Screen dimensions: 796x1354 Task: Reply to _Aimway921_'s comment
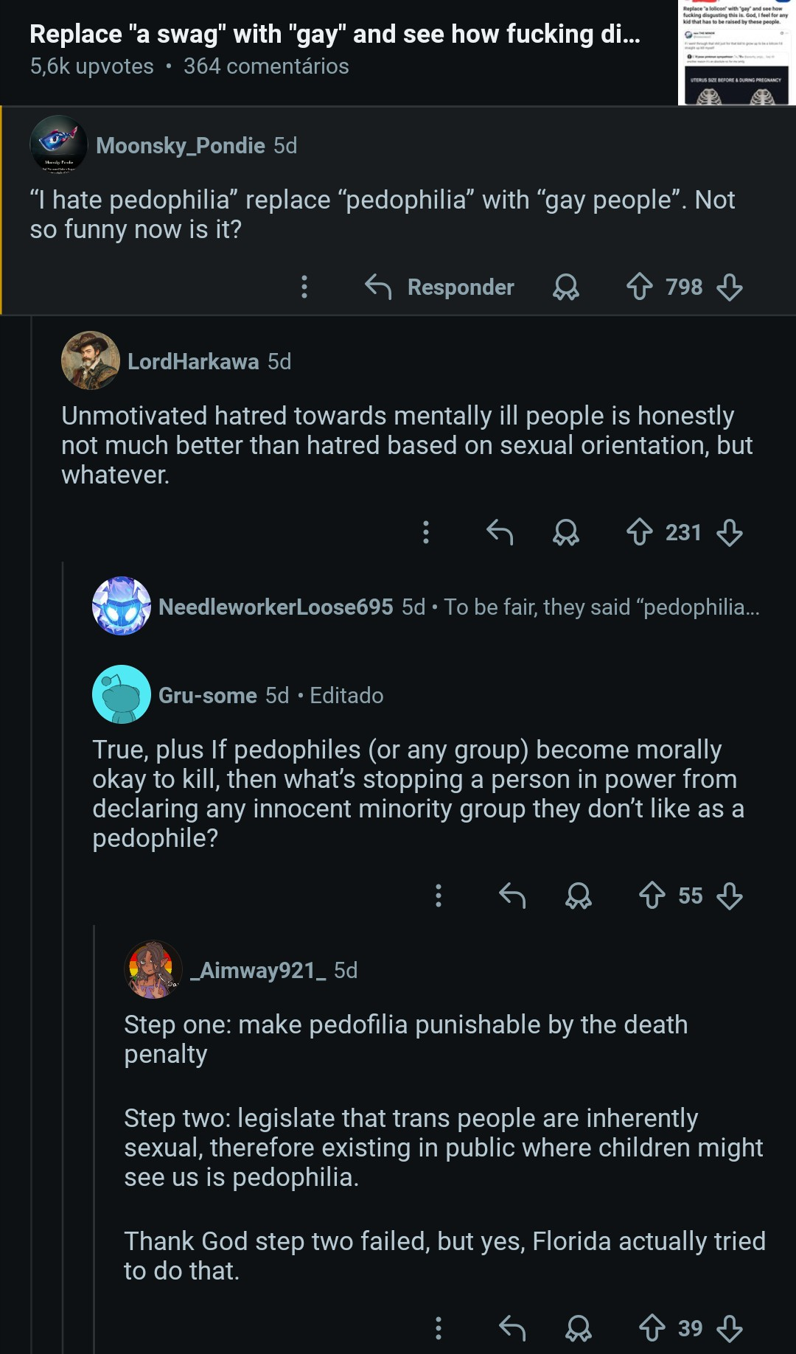512,1328
